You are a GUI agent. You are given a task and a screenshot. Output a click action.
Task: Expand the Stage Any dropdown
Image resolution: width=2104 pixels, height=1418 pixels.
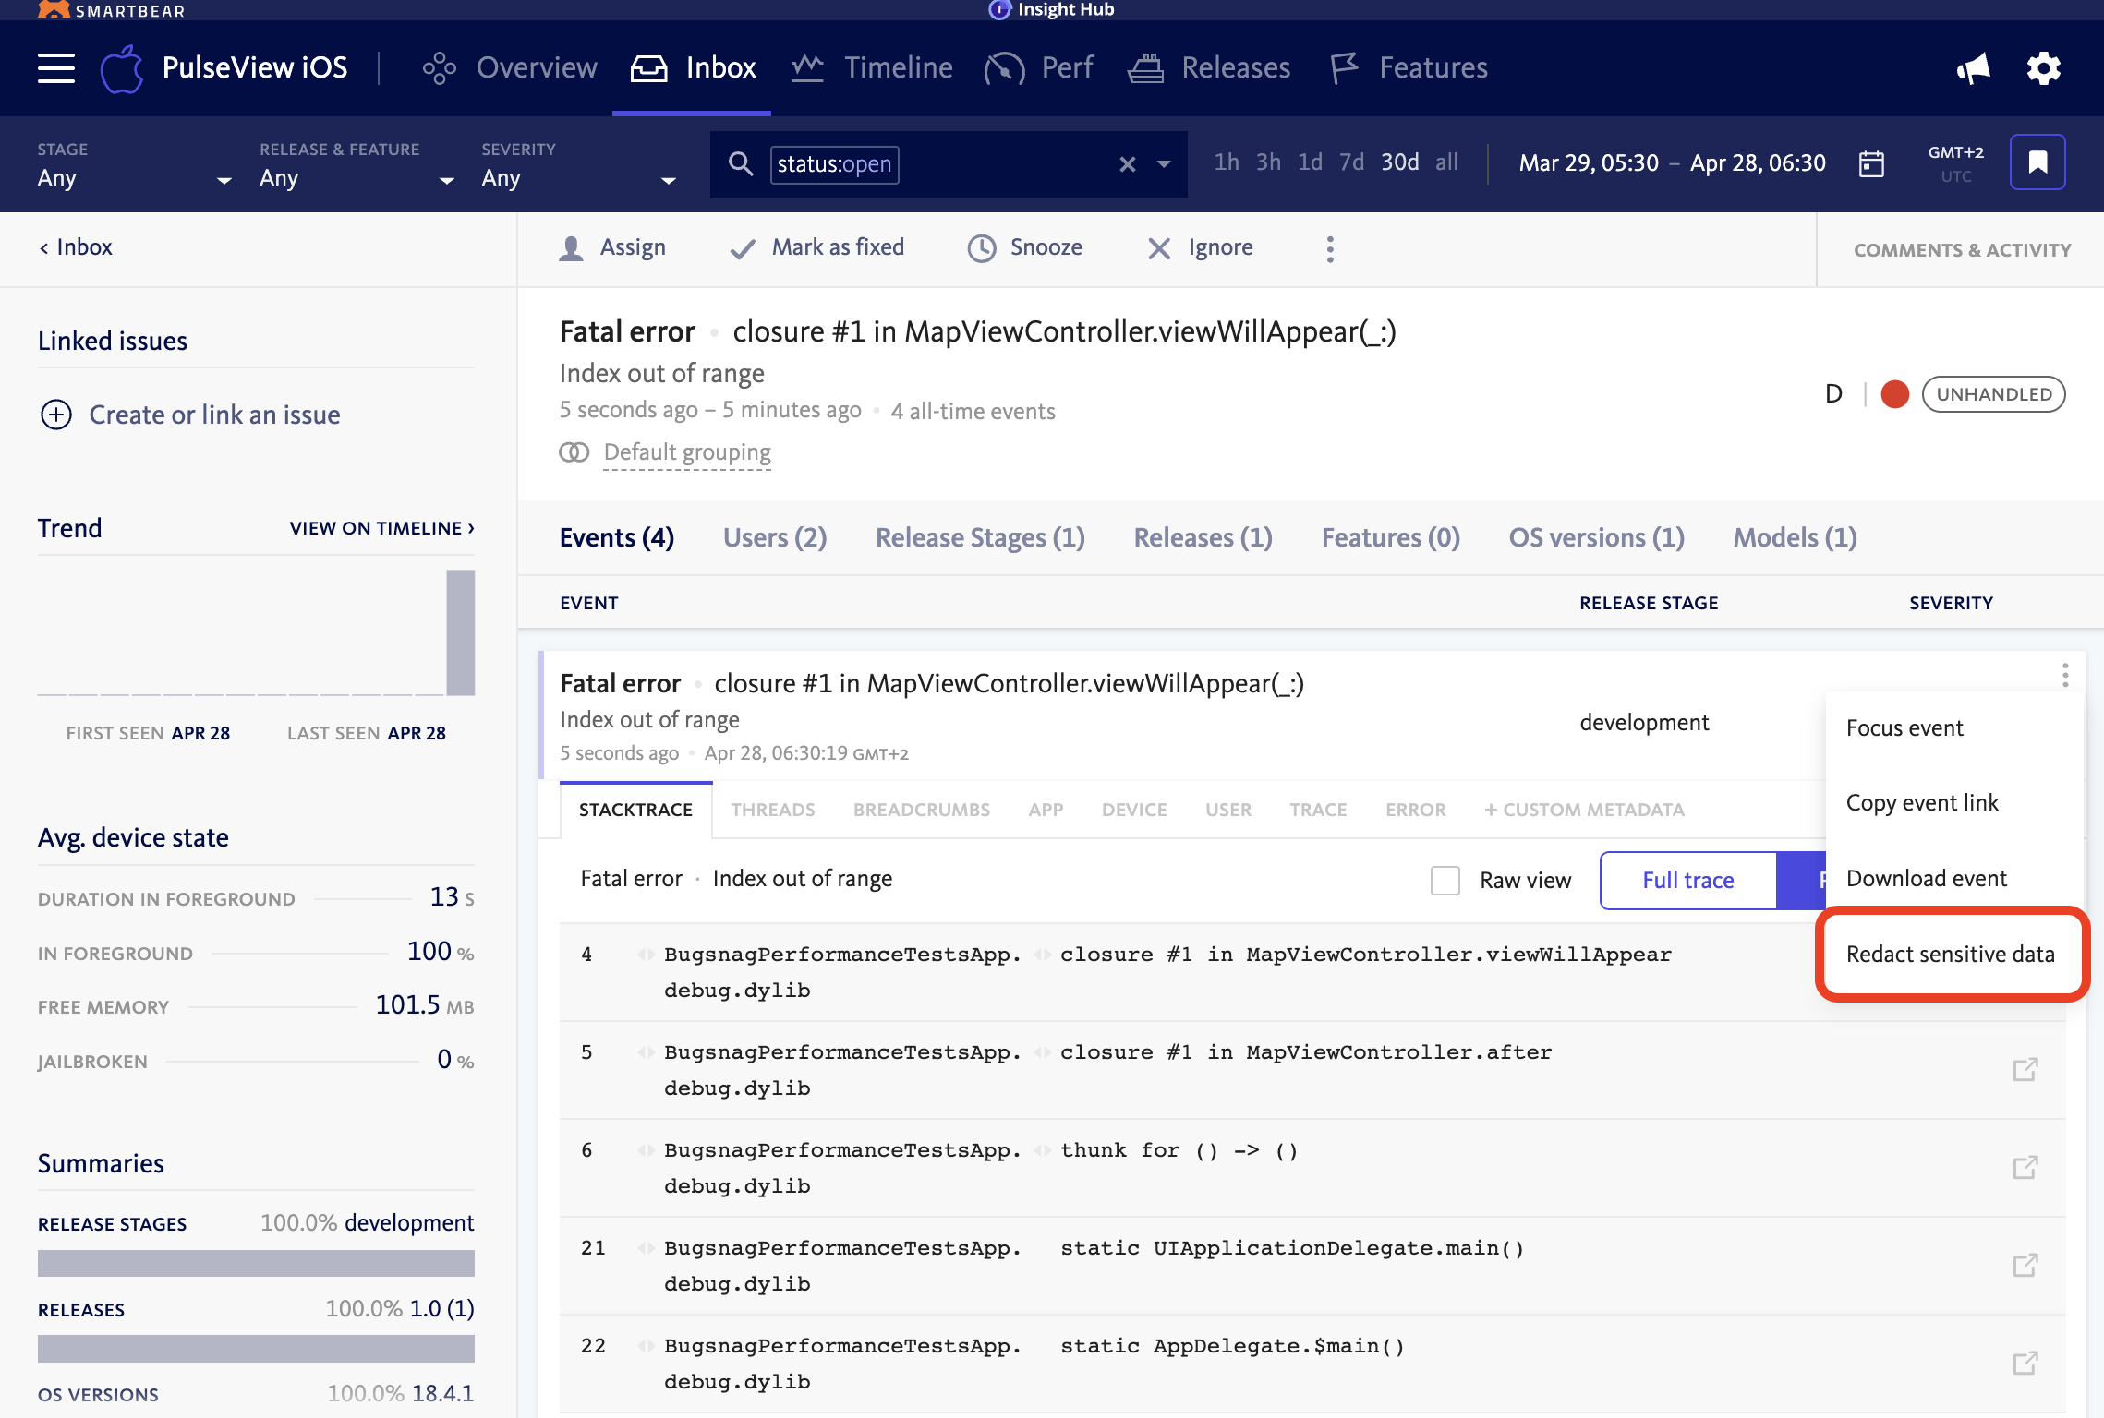click(135, 165)
